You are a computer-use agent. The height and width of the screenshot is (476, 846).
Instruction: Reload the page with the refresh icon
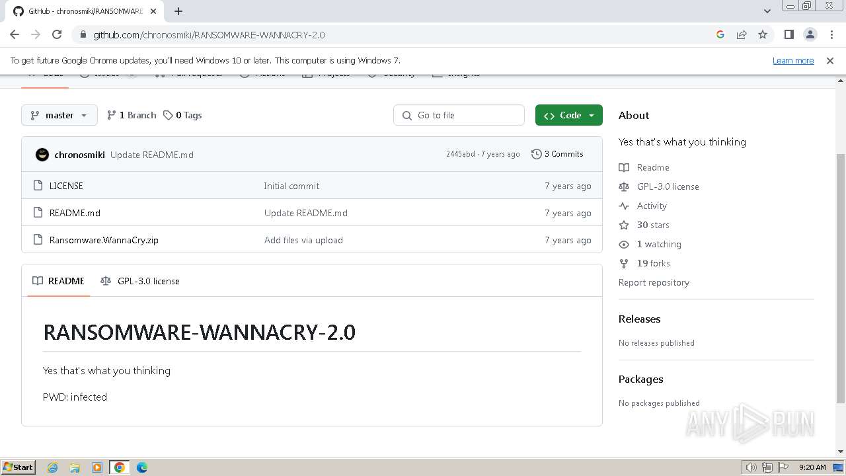tap(57, 34)
